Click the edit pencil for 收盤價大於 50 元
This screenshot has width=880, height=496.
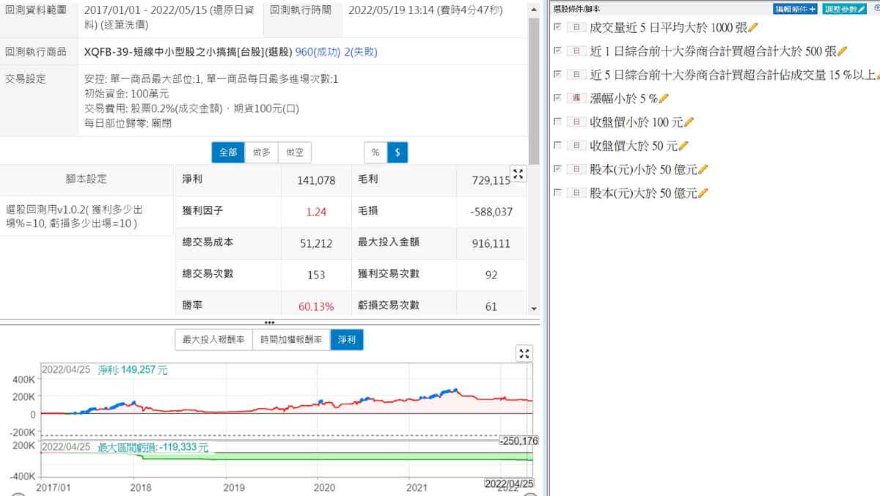pyautogui.click(x=683, y=146)
